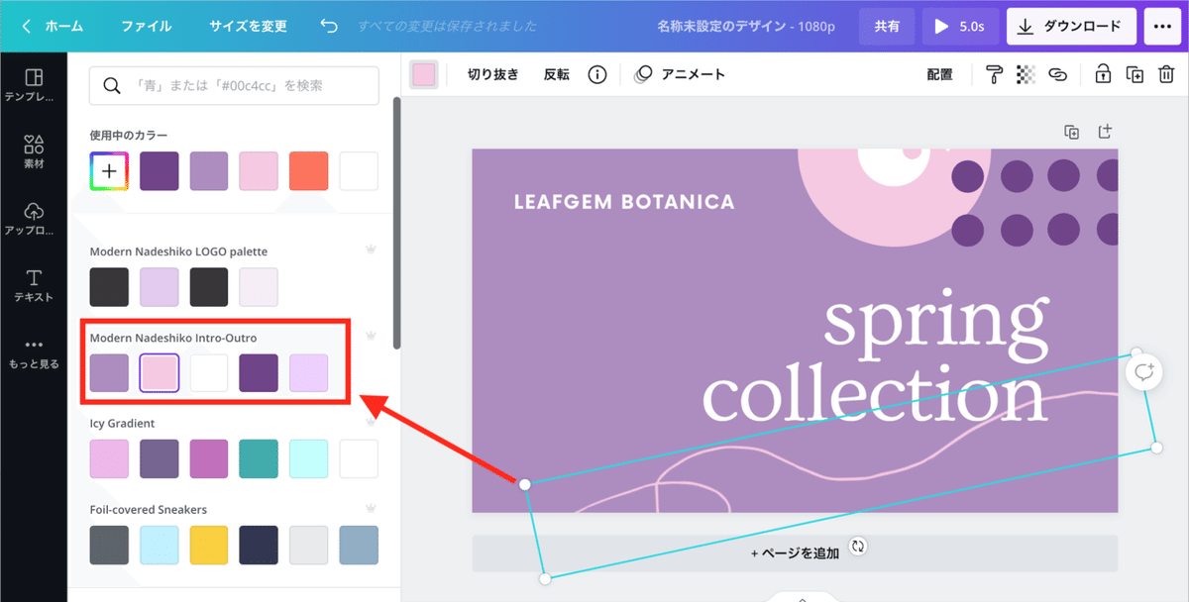Open the pink fill color in the toolbar

click(x=424, y=74)
